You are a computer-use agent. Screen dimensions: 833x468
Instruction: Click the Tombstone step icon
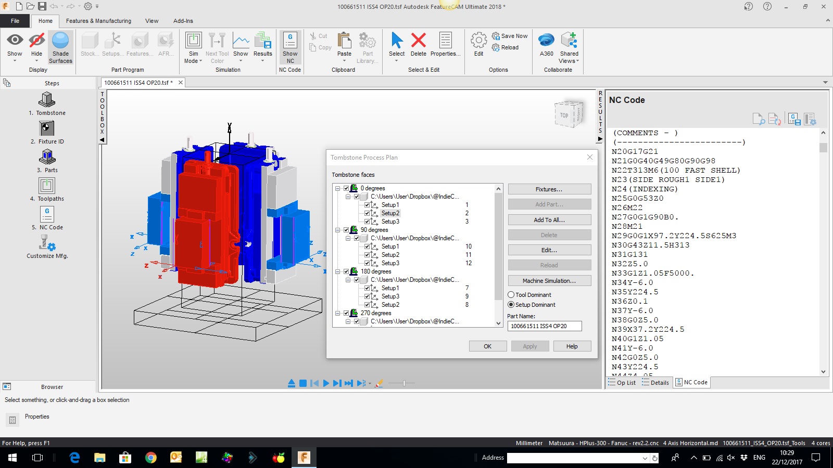[47, 100]
